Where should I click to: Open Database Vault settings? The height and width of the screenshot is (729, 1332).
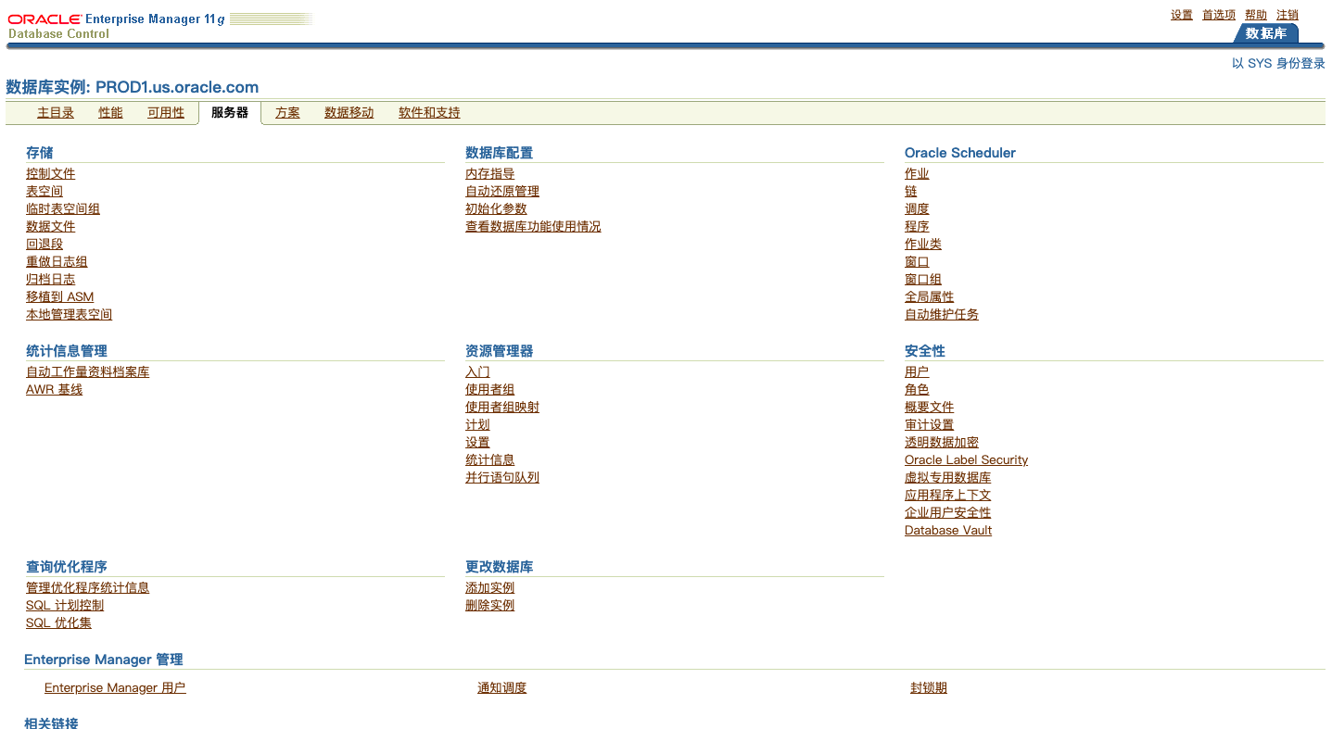[x=948, y=530]
